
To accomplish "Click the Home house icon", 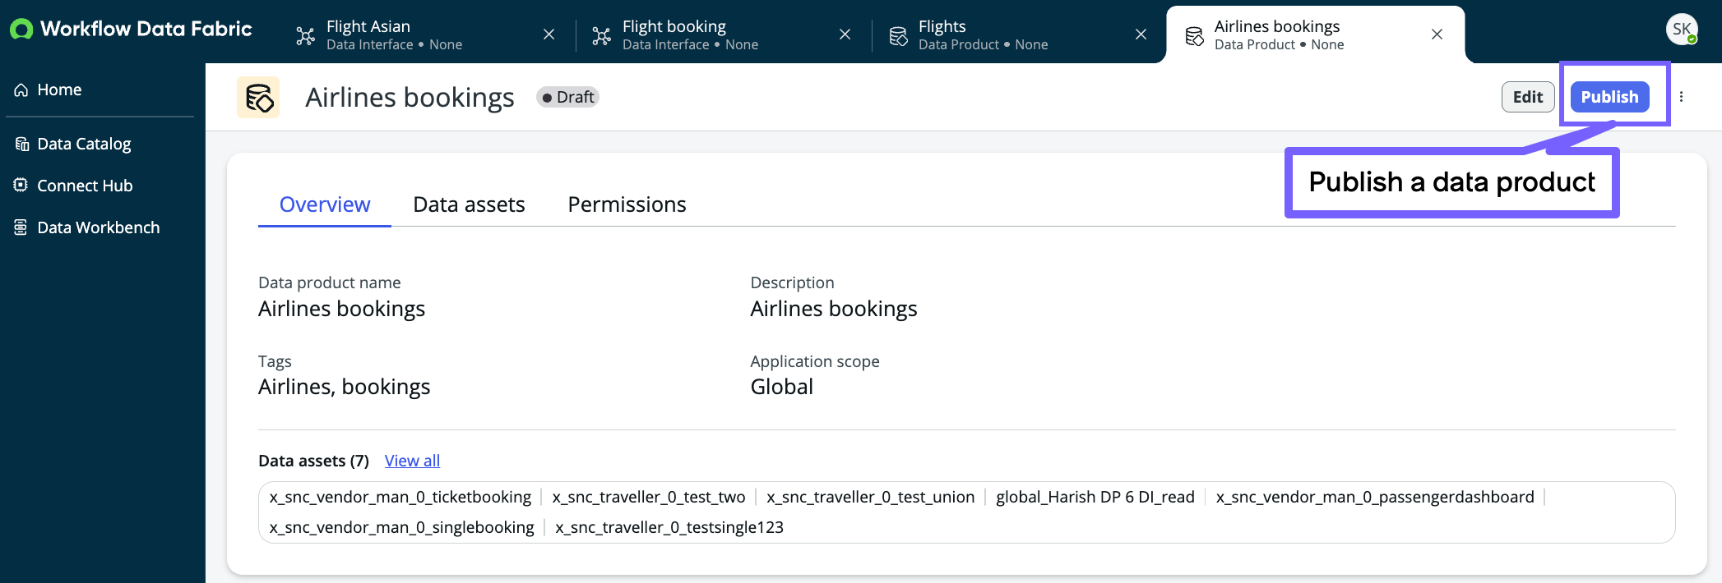I will pyautogui.click(x=21, y=90).
